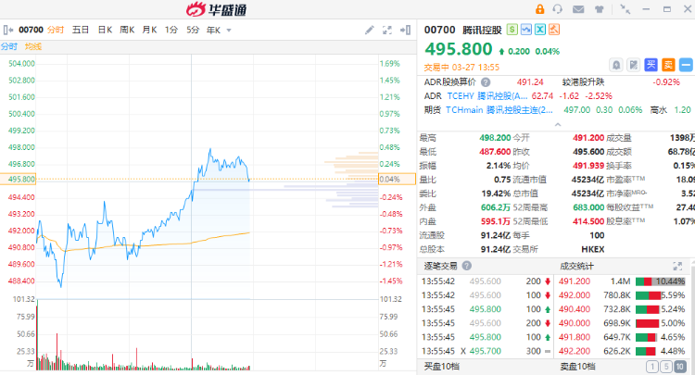695x375 pixels.
Task: Select 1-level order book depth
Action: click(652, 367)
